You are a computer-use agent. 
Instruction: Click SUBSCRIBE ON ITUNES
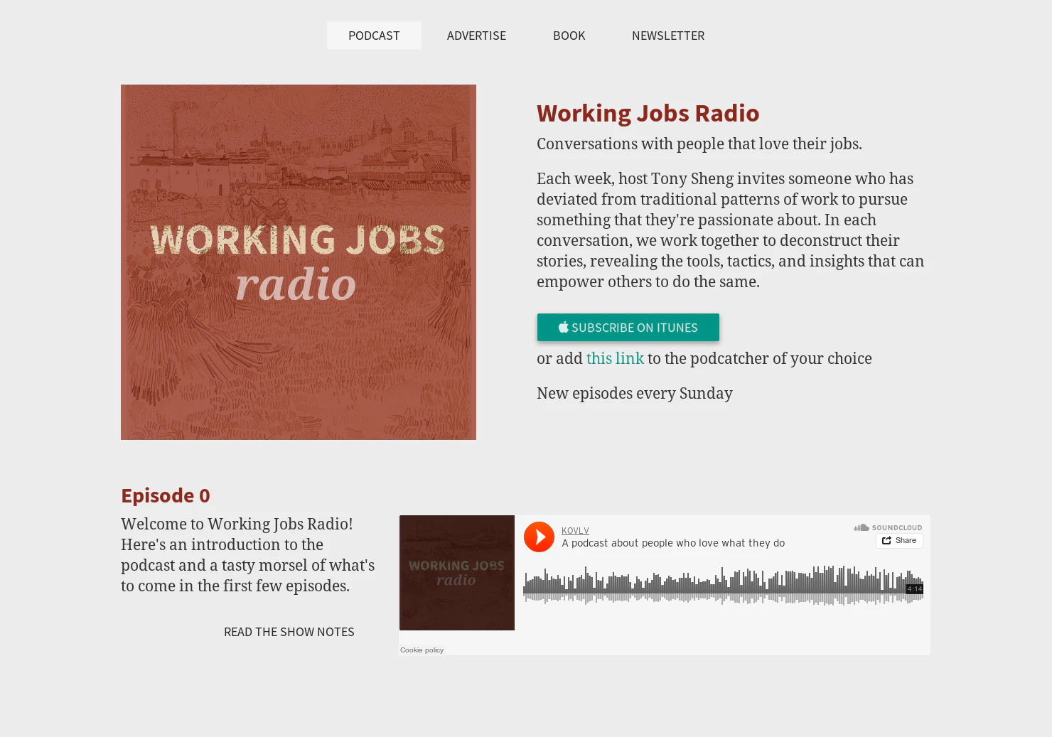(x=628, y=327)
